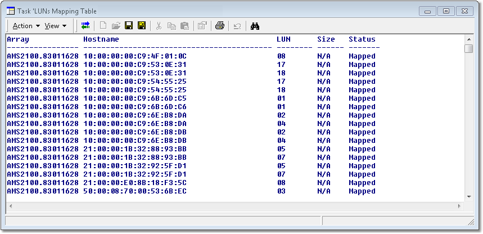Viewport: 483px width, 234px height.
Task: Click the vertical scrollbar up arrow
Action: 468,39
